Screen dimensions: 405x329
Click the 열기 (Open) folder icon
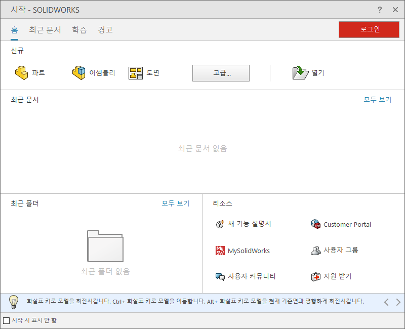[300, 72]
